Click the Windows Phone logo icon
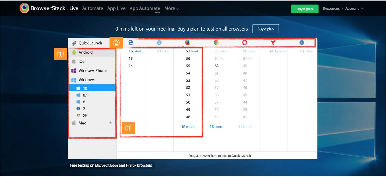This screenshot has width=386, height=177. coord(74,70)
